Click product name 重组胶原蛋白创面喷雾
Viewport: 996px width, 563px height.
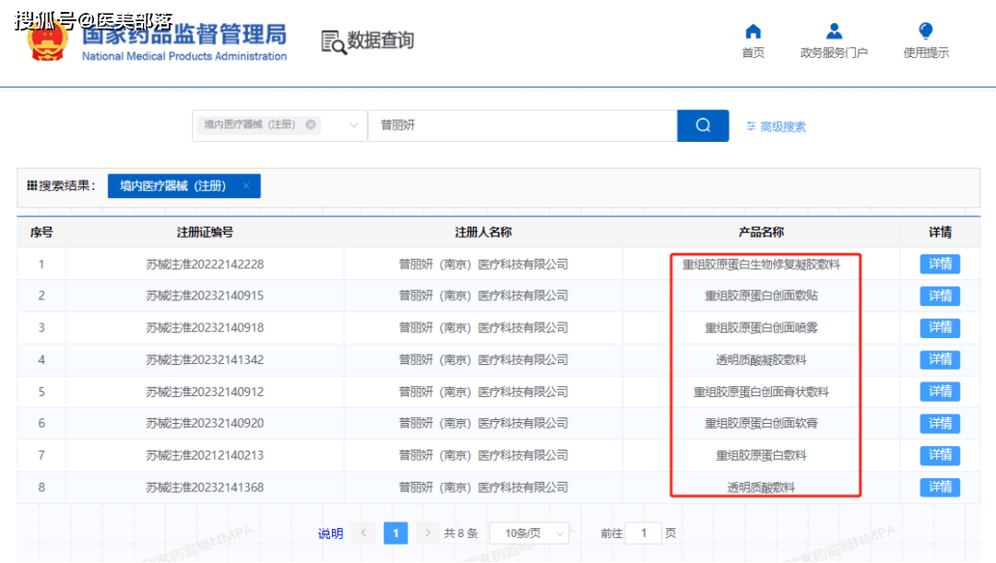click(761, 327)
